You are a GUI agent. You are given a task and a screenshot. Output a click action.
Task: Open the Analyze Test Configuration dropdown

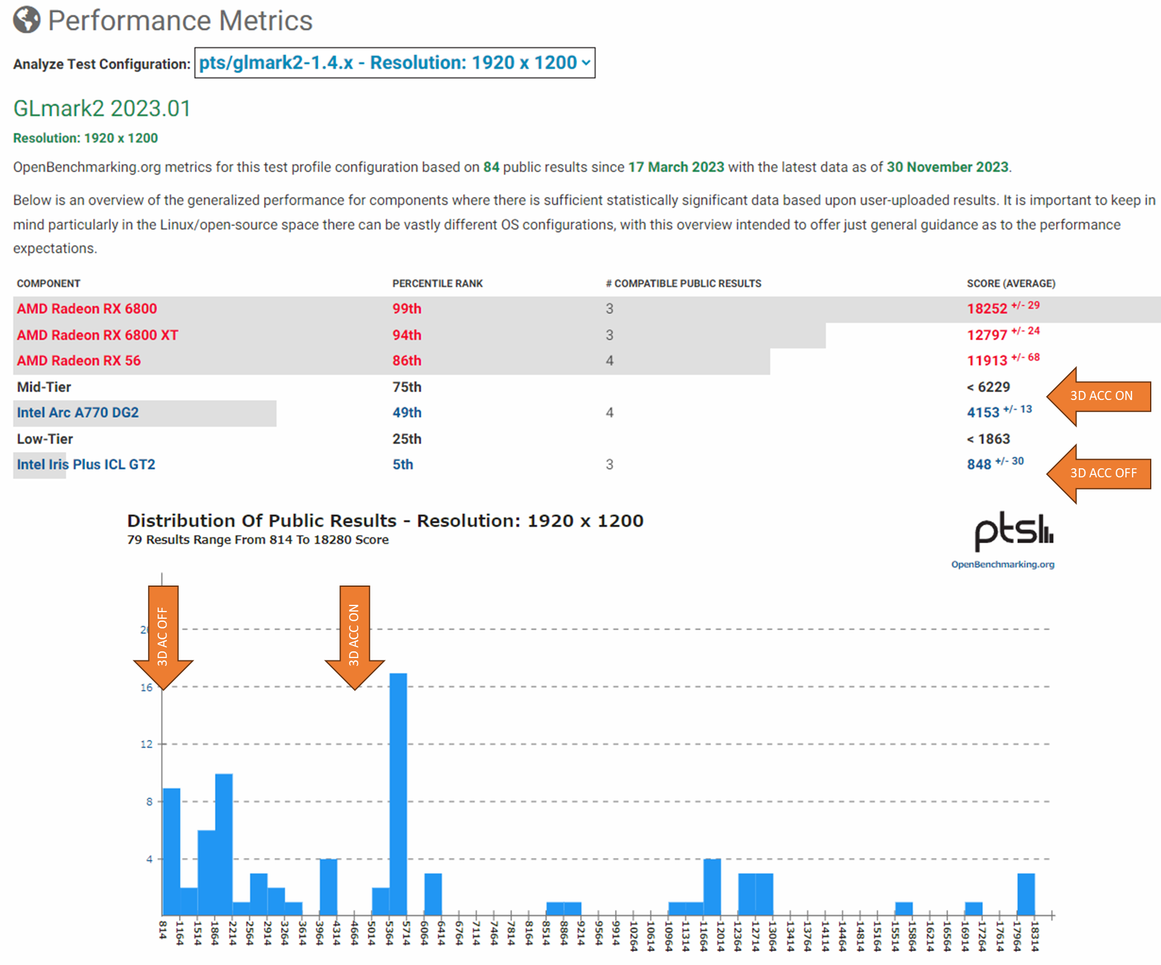point(394,63)
